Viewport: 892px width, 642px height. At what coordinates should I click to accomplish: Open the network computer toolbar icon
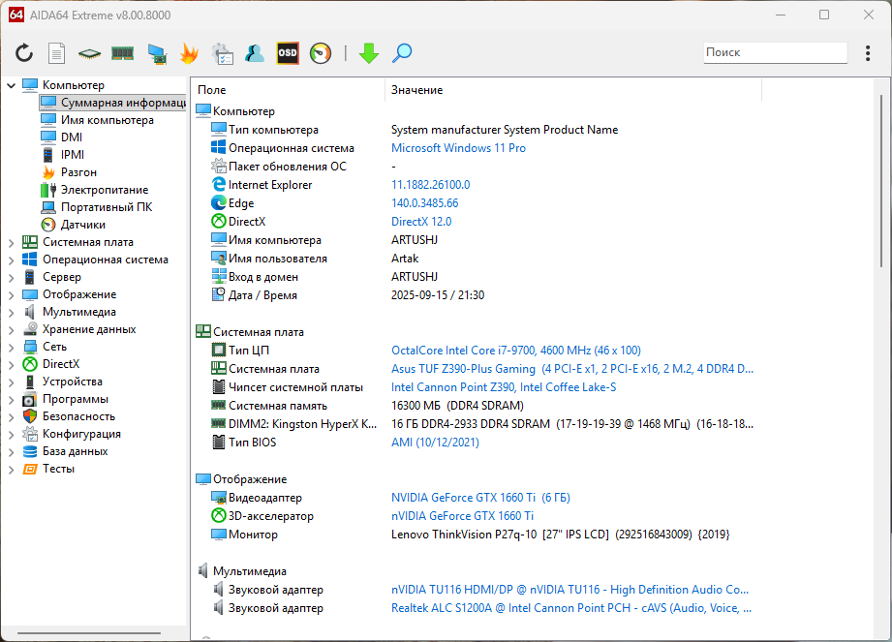pos(157,53)
